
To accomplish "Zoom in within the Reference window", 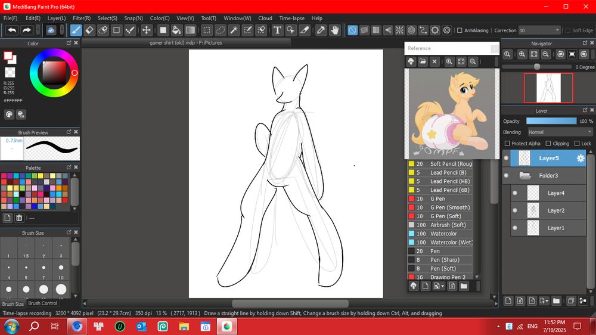I will tap(449, 61).
